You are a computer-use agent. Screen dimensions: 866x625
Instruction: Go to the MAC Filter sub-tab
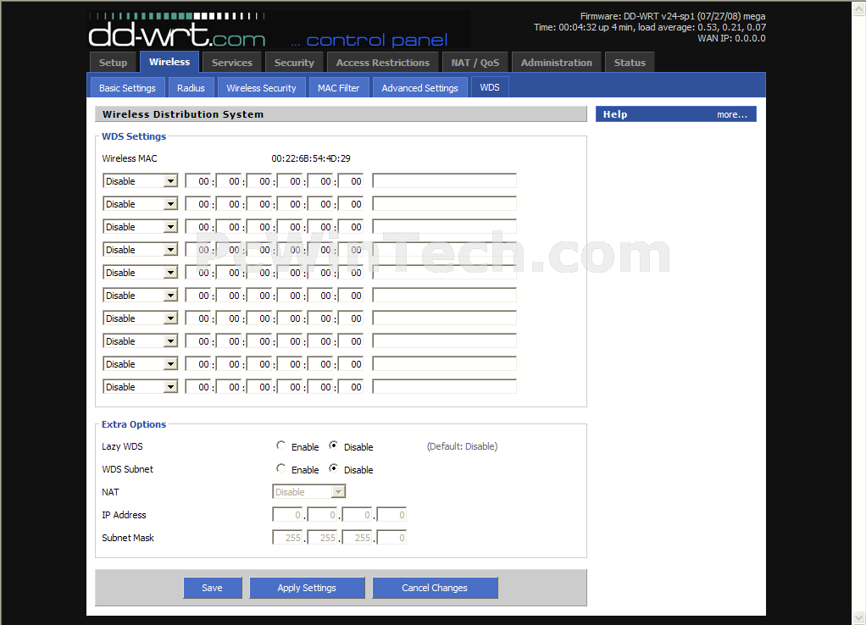coord(339,88)
